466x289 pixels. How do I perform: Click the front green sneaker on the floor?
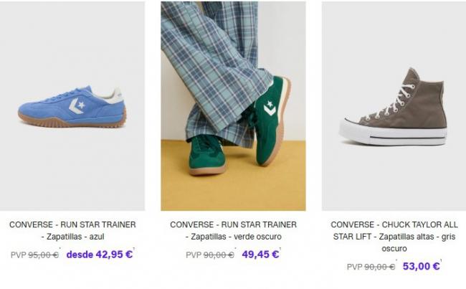(x=207, y=154)
